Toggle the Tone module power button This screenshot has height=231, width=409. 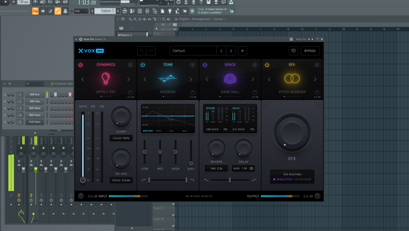(143, 65)
